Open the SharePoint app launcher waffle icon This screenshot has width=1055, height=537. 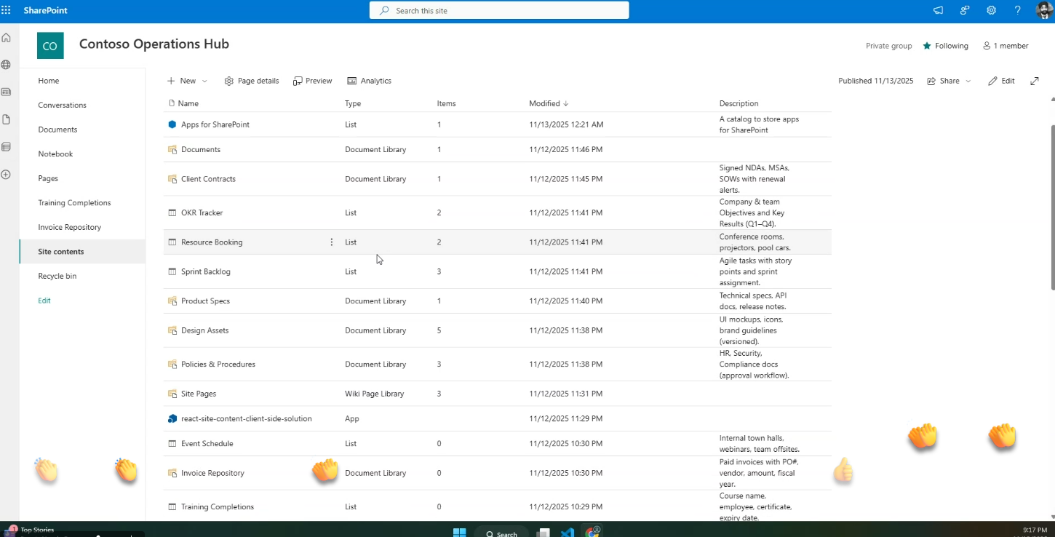(x=7, y=10)
